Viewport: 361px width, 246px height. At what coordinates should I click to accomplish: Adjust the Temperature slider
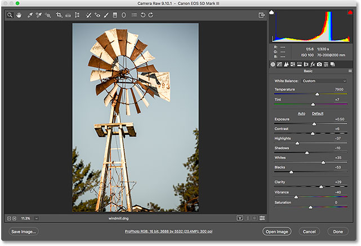pyautogui.click(x=317, y=94)
